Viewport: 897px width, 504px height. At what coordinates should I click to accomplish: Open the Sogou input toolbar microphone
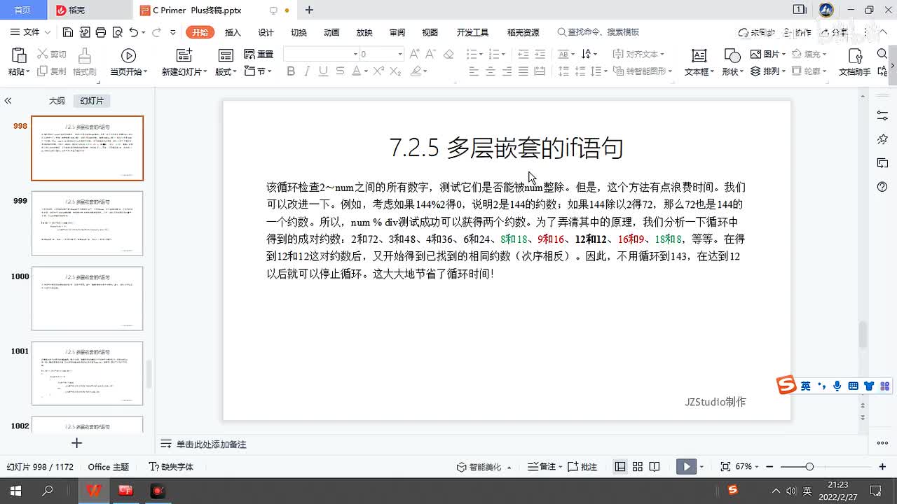coord(837,386)
